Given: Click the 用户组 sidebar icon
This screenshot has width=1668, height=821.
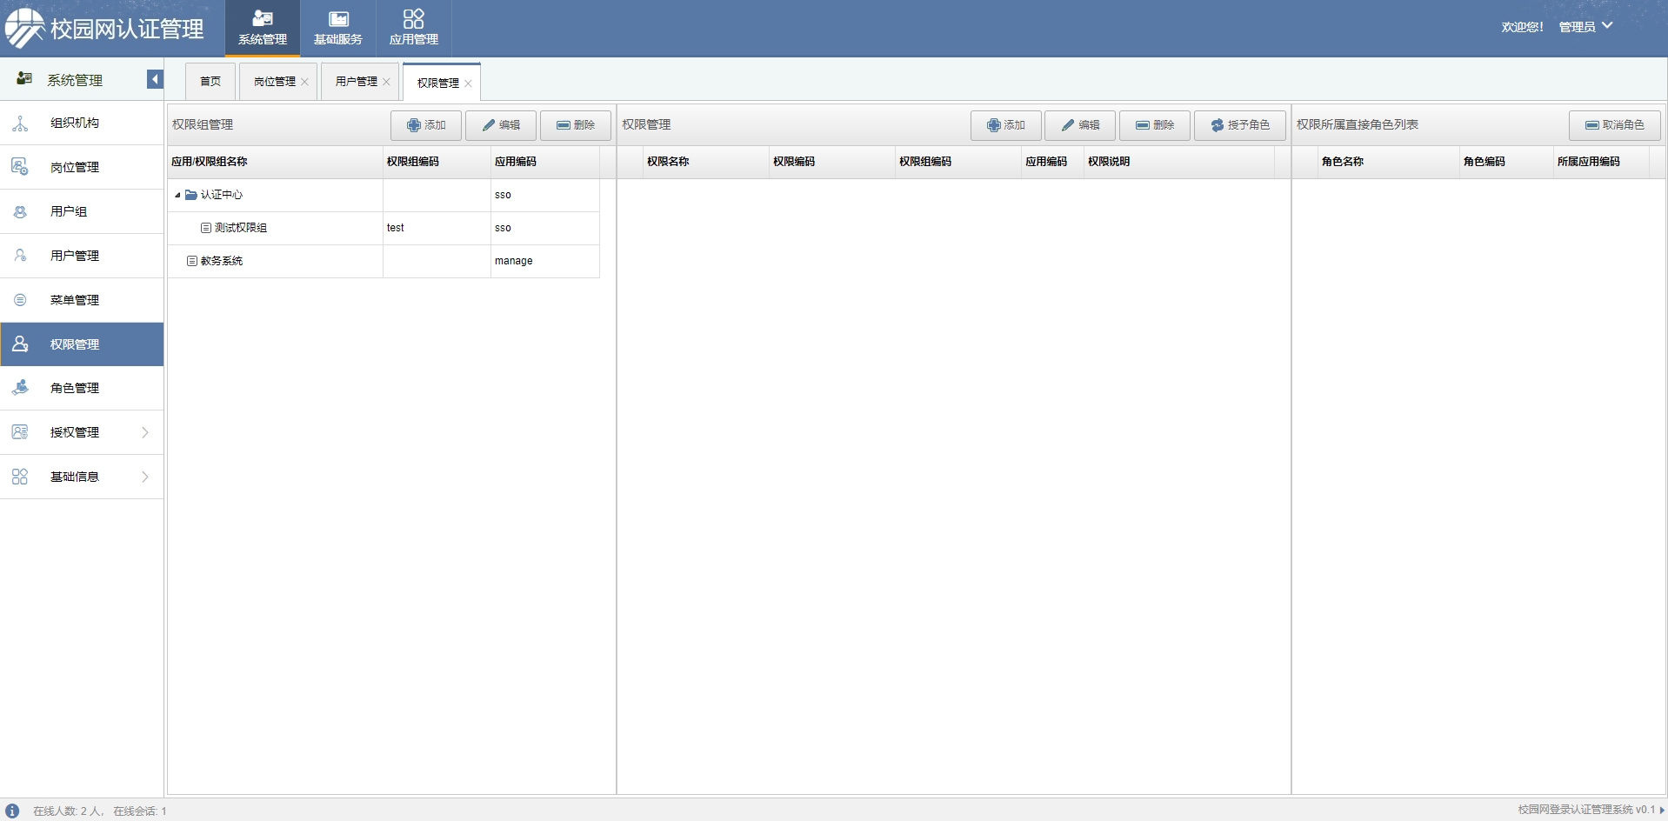Looking at the screenshot, I should coord(20,211).
